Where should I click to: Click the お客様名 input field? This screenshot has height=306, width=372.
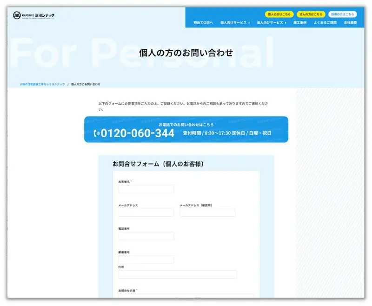tap(146, 189)
